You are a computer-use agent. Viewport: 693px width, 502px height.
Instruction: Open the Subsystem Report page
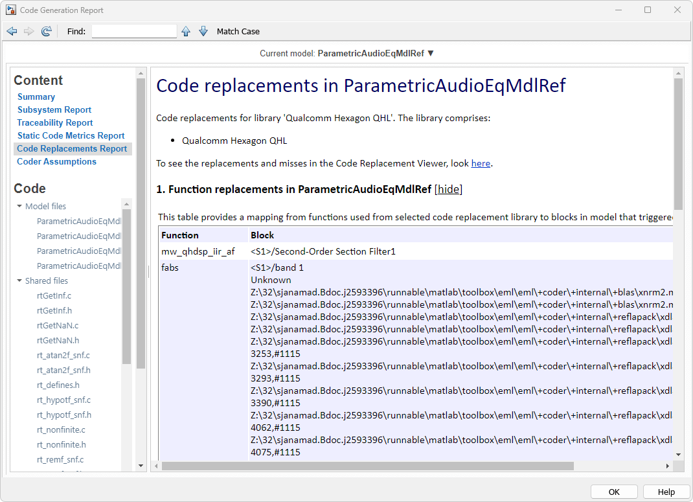coord(54,109)
